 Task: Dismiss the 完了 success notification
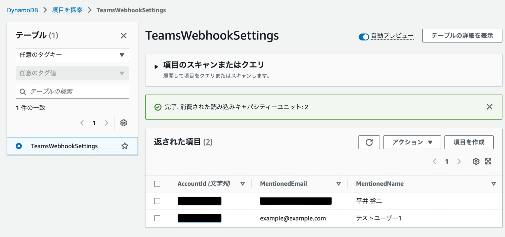coord(489,107)
